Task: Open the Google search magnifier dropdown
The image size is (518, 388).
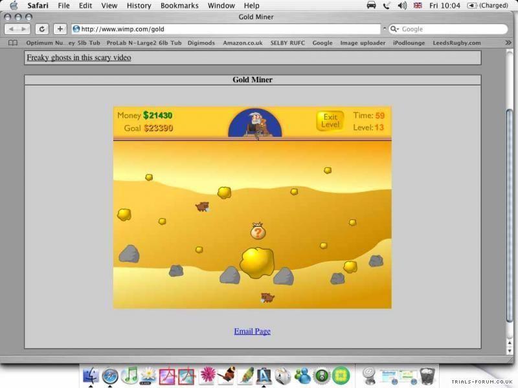Action: tap(394, 29)
